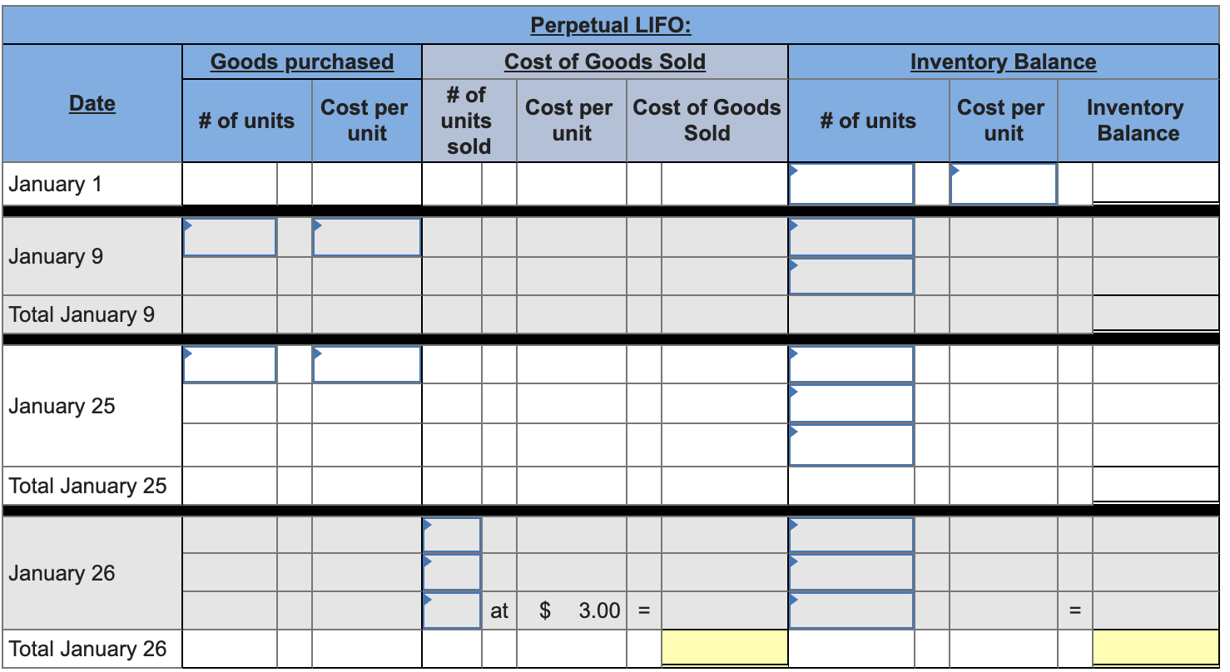The height and width of the screenshot is (672, 1230).
Task: Open January 9 purchase cost per unit cell
Action: coord(366,237)
